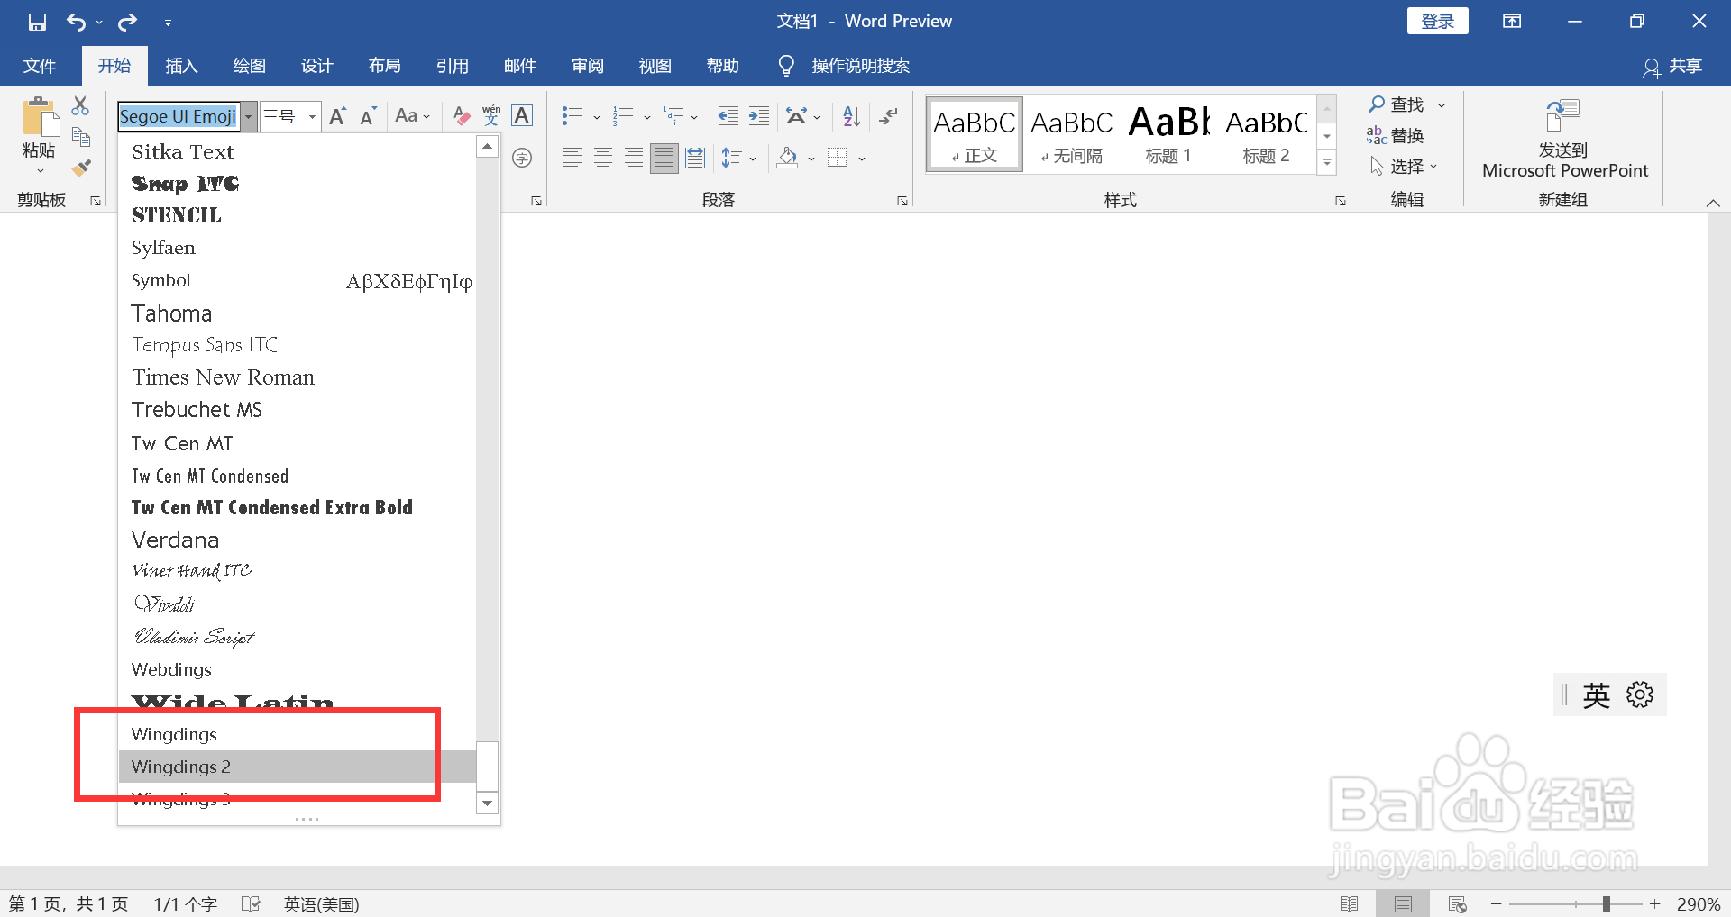Image resolution: width=1731 pixels, height=917 pixels.
Task: Click font list scroll-down arrow
Action: tap(488, 803)
